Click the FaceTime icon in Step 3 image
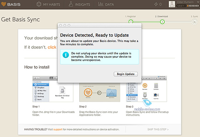 pos(156,95)
